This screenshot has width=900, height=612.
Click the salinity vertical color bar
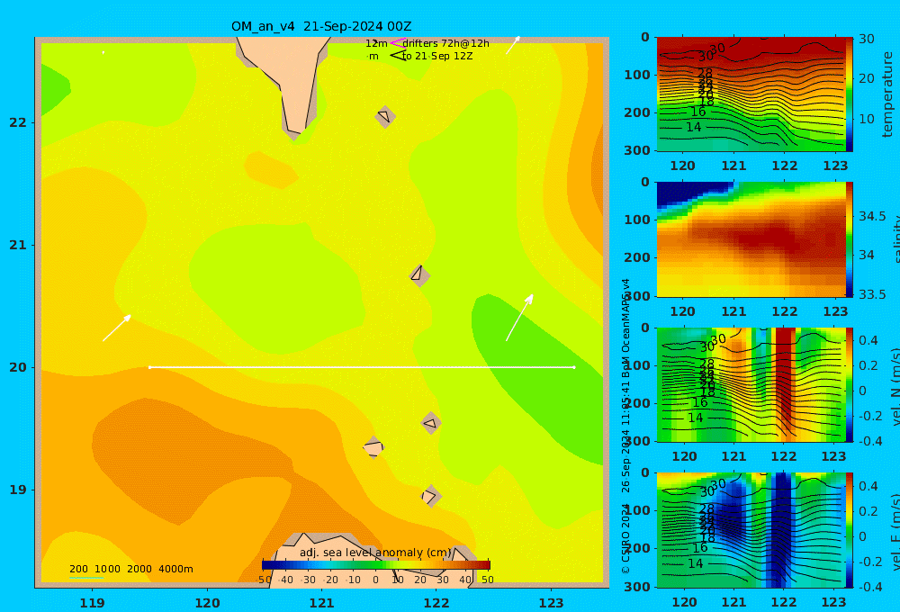coord(850,239)
